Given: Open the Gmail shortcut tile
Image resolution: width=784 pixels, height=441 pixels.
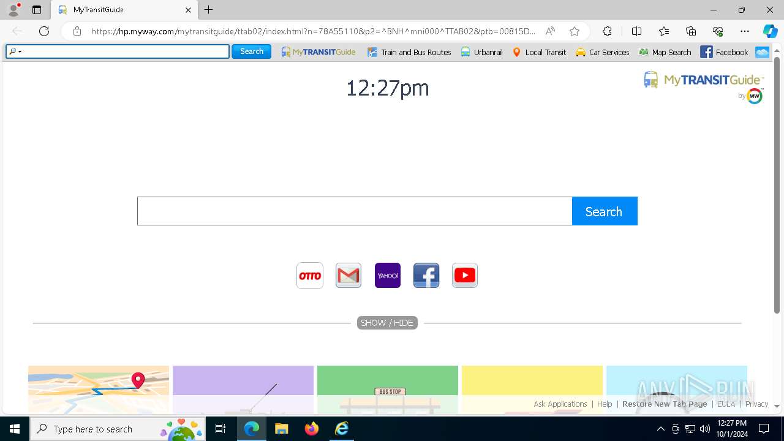Looking at the screenshot, I should pos(349,276).
